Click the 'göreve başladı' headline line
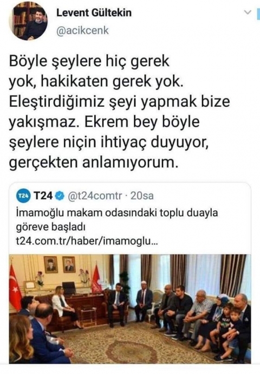The height and width of the screenshot is (374, 260). pyautogui.click(x=50, y=227)
